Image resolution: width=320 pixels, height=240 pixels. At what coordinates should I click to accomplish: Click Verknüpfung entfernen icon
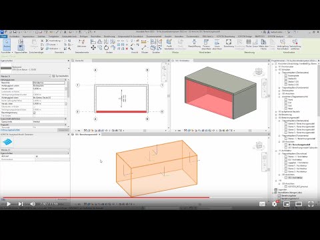tap(295, 44)
